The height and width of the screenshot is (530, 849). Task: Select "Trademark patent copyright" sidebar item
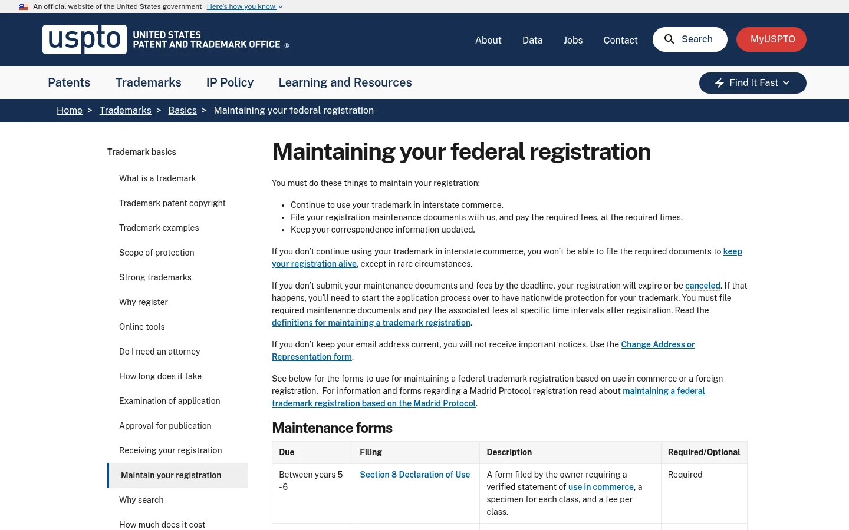[172, 203]
